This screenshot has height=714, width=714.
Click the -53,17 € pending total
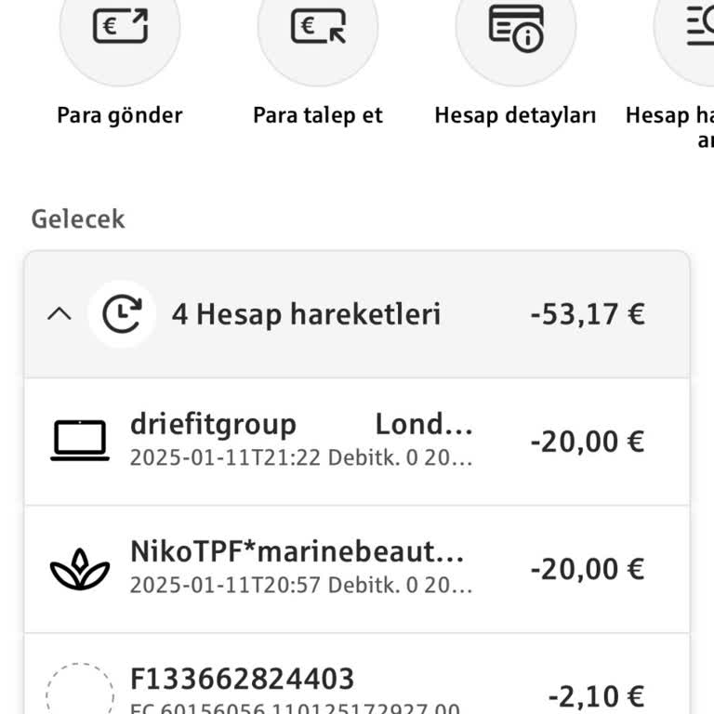(588, 314)
